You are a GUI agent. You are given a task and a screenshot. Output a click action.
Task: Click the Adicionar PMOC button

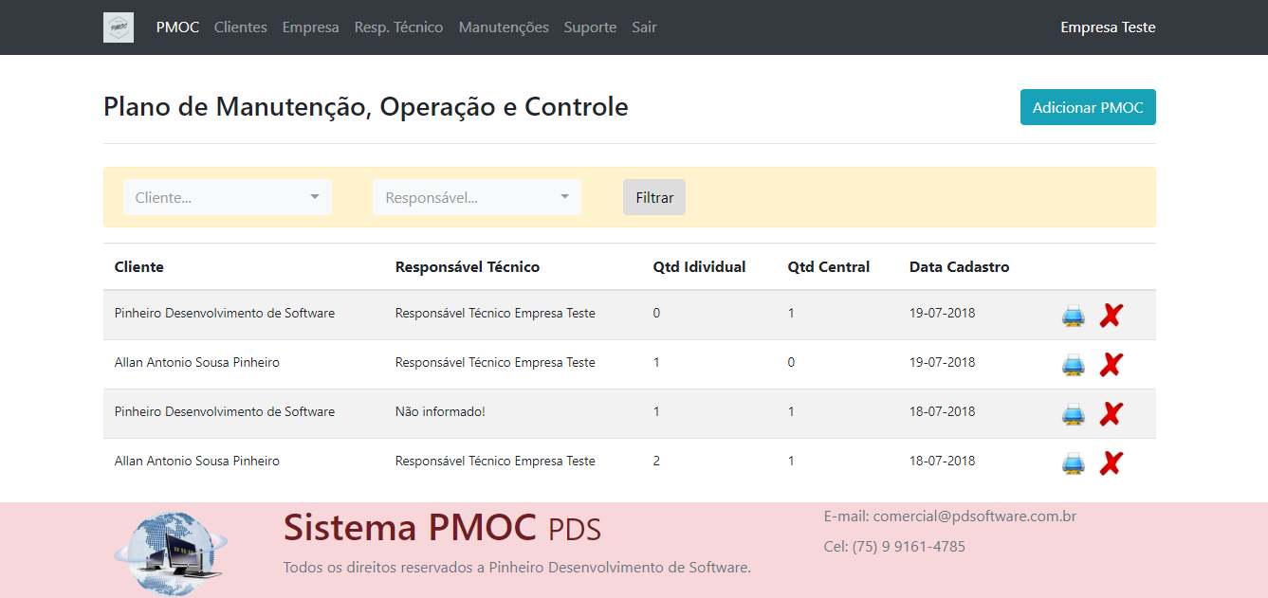pos(1088,107)
